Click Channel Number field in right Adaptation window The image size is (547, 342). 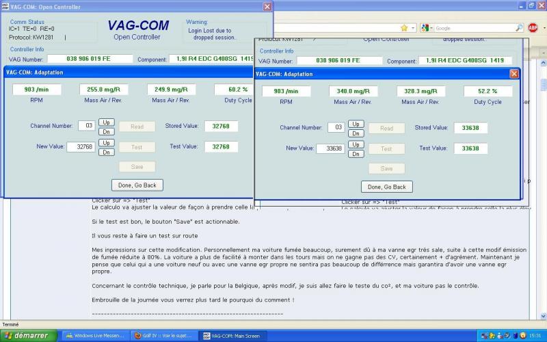pos(336,127)
